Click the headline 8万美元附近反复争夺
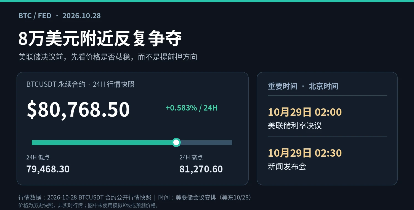 100,39
